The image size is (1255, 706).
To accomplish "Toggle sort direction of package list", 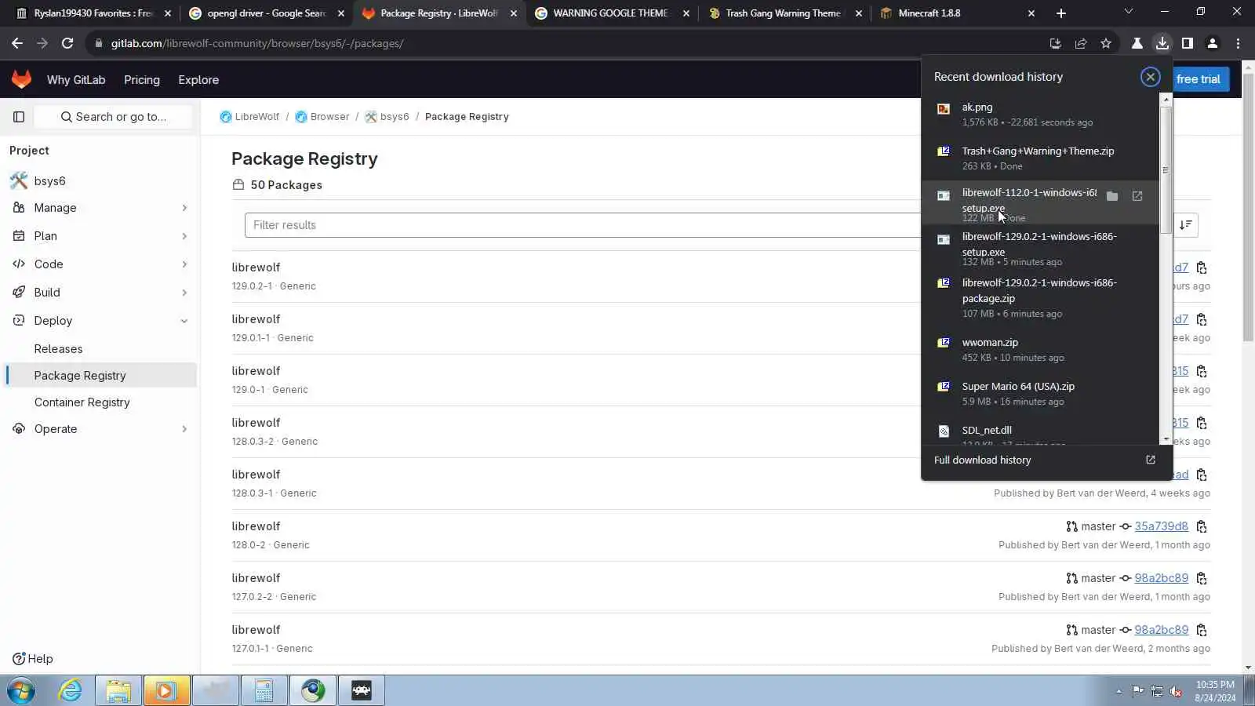I will click(1186, 225).
